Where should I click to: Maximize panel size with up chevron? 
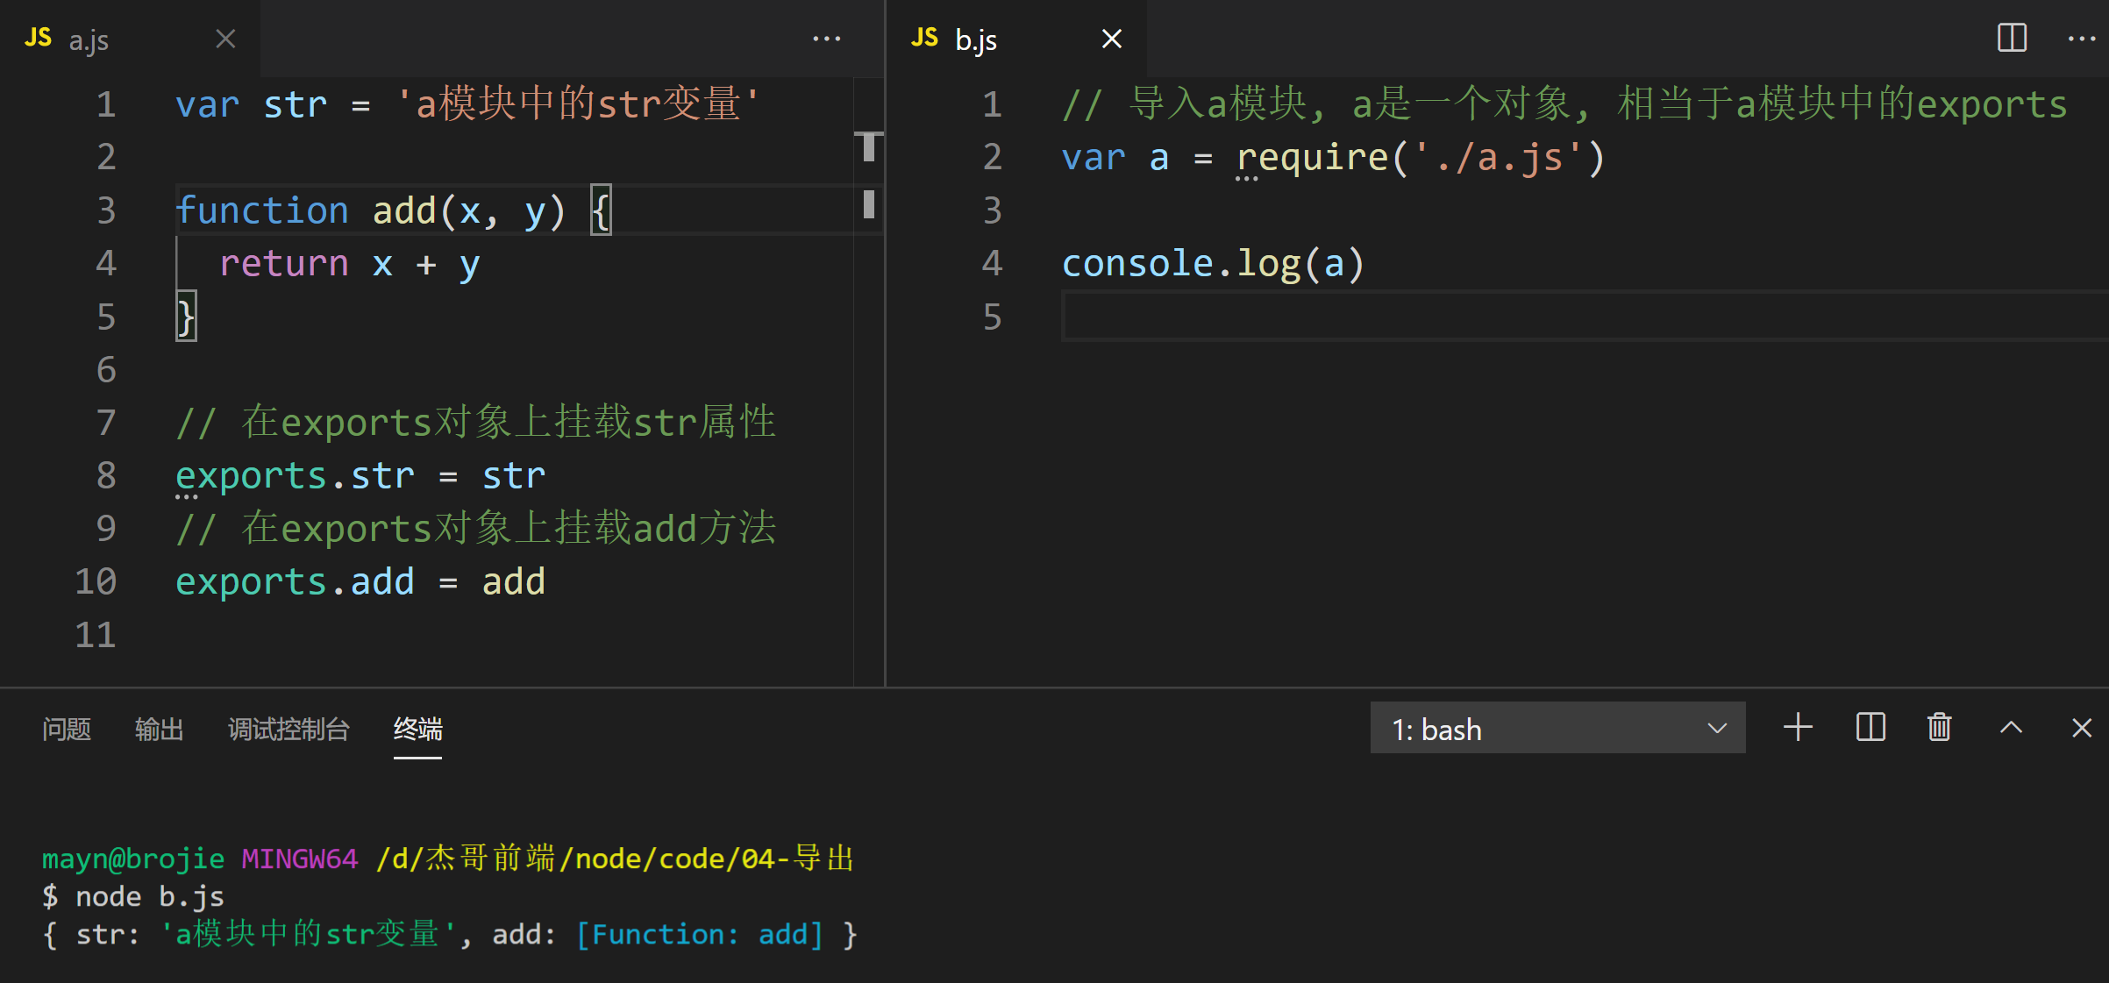point(2011,728)
